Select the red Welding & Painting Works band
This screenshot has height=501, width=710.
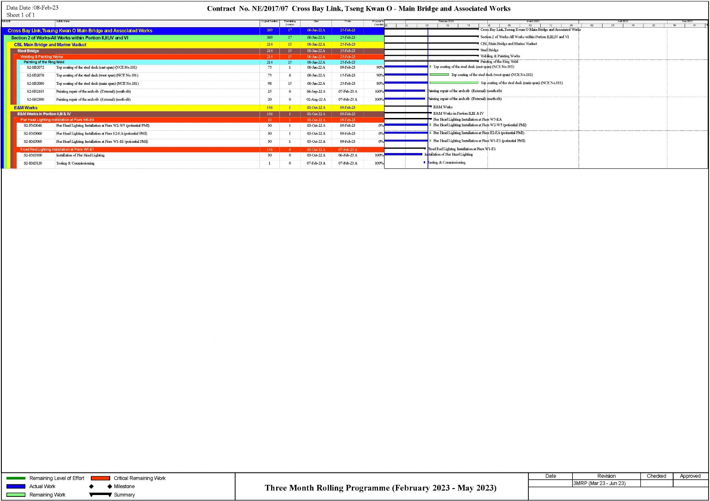[199, 57]
